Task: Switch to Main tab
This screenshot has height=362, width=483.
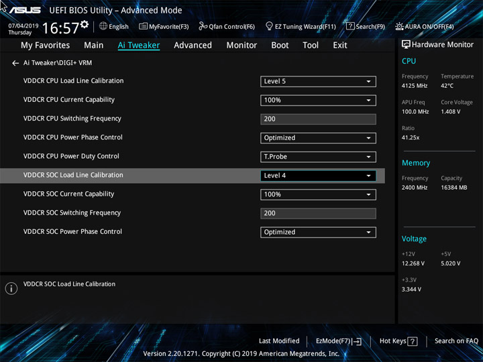Action: coord(94,46)
